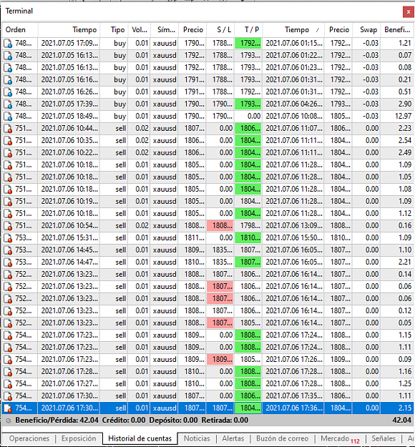Viewport: 415px width, 447px height.
Task: Click the Tiempo header with the sort arrow
Action: click(293, 30)
